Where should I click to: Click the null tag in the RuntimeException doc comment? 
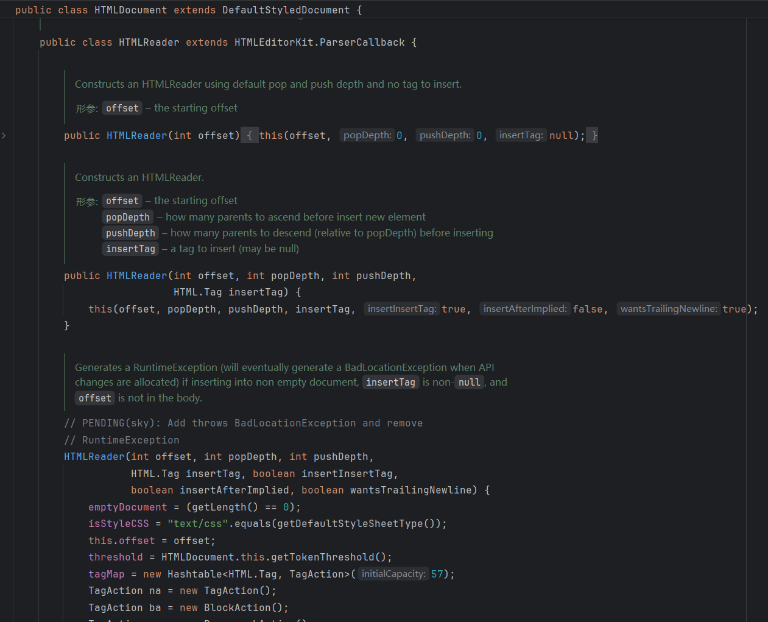point(469,383)
